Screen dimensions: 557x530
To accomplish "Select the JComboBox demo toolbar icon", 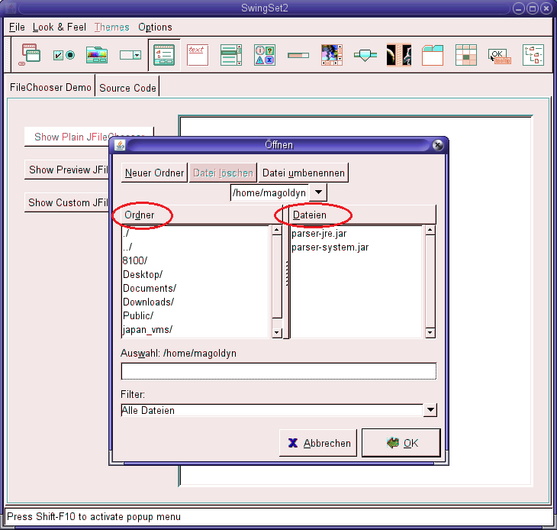I will (x=130, y=54).
